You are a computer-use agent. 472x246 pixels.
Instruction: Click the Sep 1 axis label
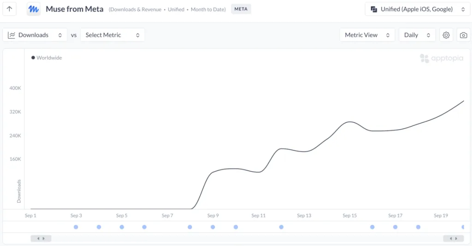(30, 216)
